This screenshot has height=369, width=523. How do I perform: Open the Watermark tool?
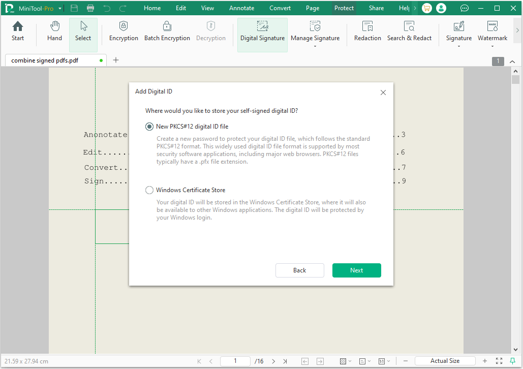[493, 31]
